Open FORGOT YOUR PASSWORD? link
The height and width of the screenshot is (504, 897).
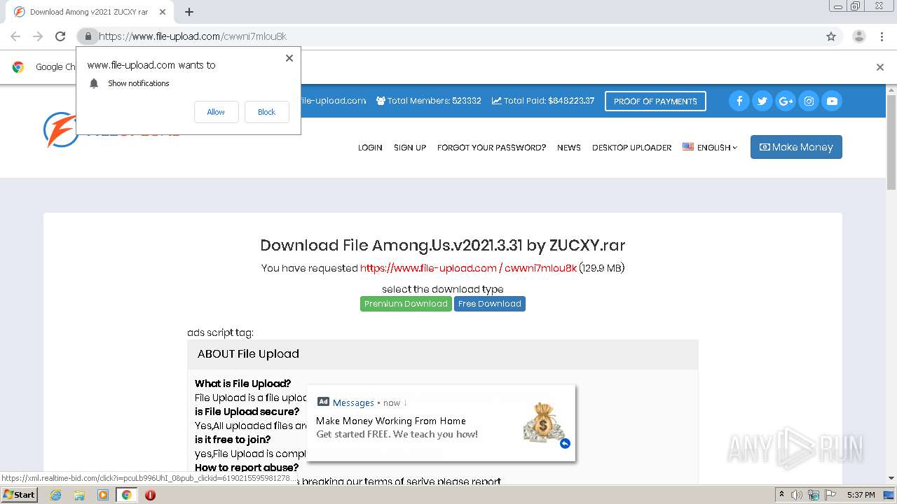[x=491, y=148]
